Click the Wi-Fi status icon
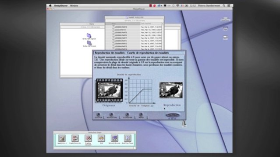The height and width of the screenshot is (157, 280). point(177,6)
